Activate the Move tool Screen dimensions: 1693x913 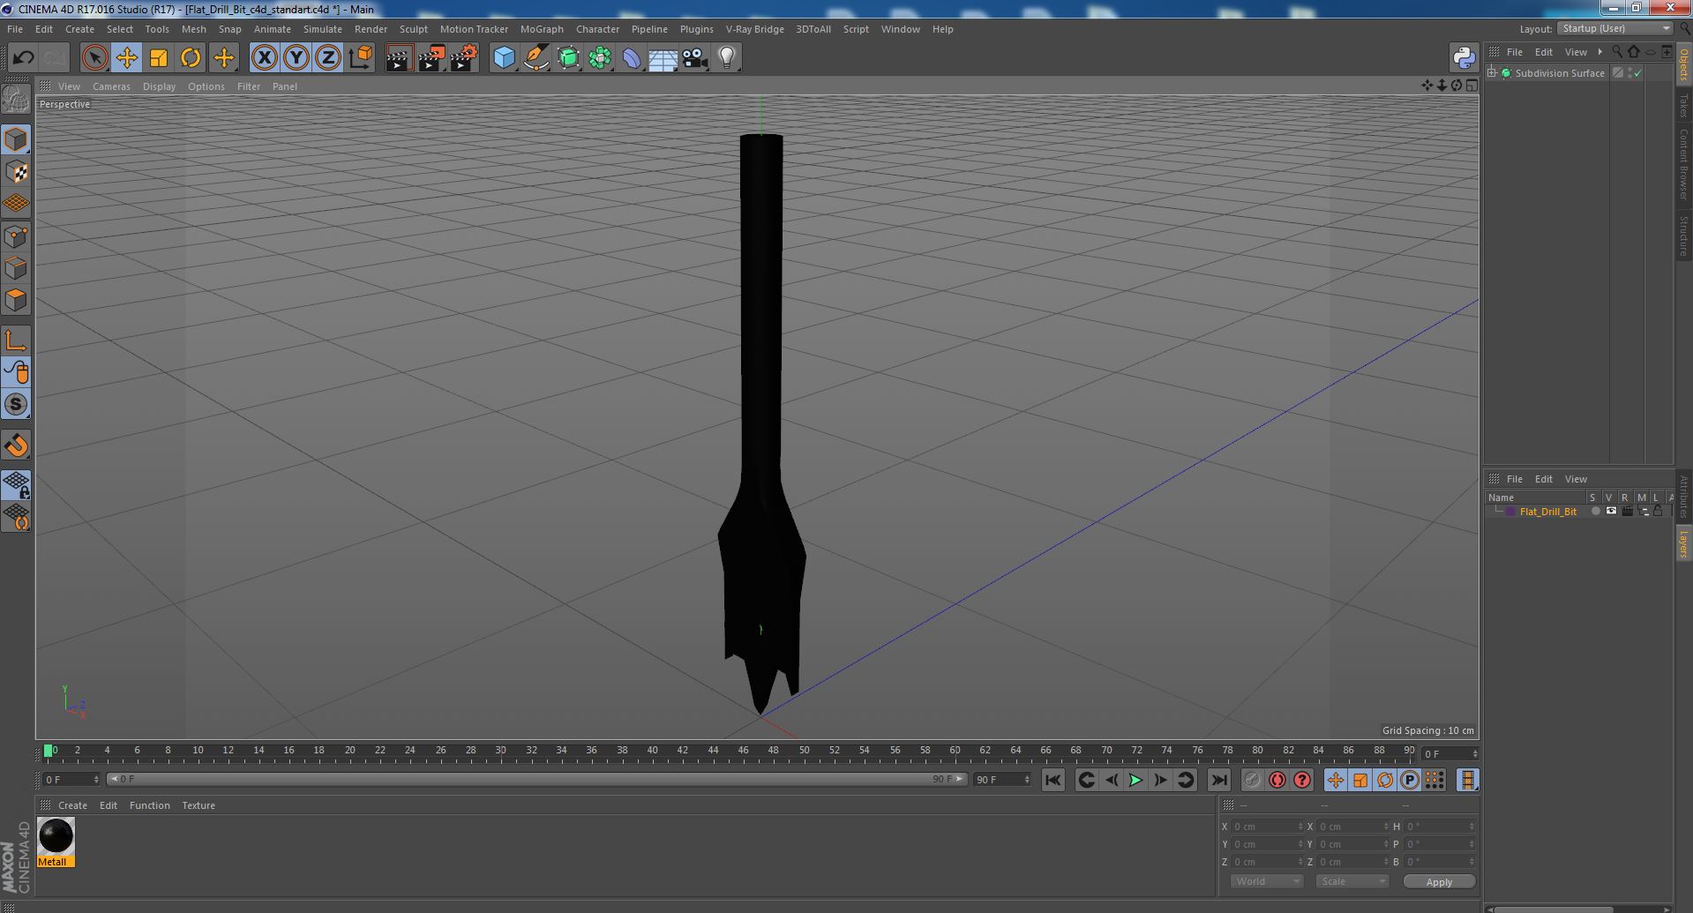click(x=127, y=58)
